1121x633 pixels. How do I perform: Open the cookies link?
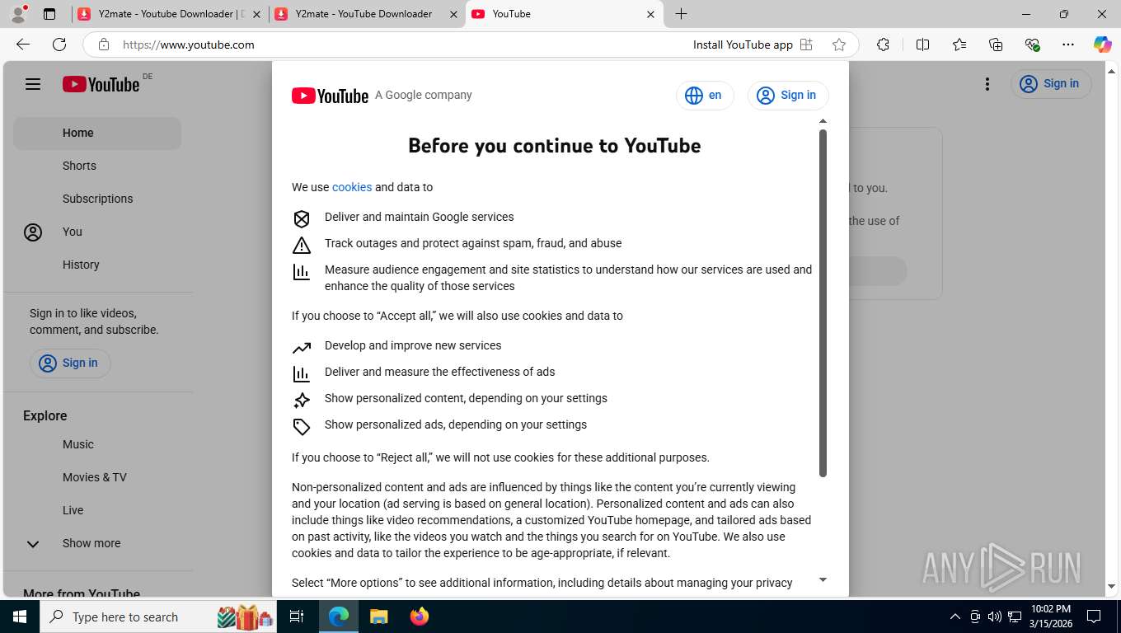point(352,187)
